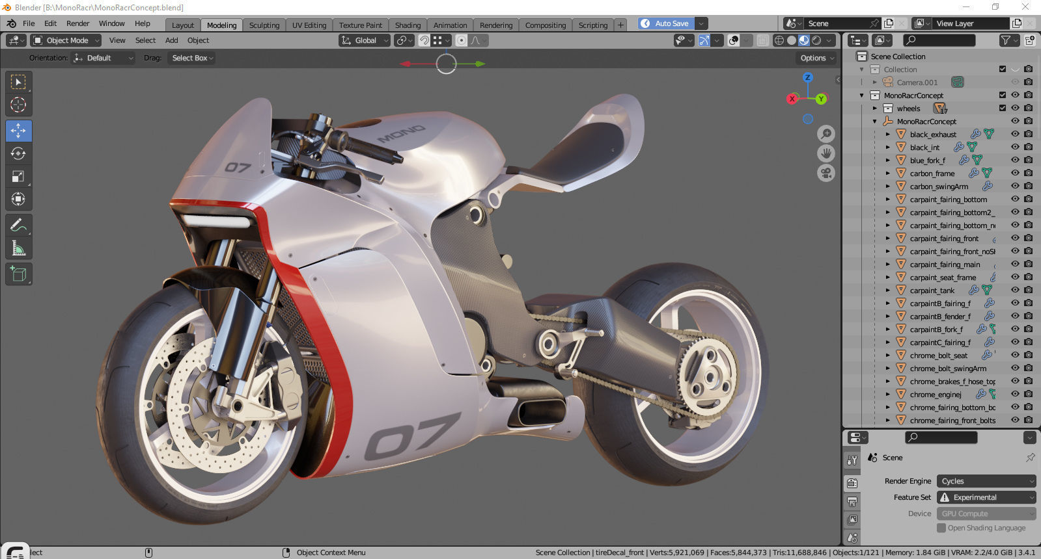Switch to rendered viewport shading
The height and width of the screenshot is (559, 1041).
coord(816,40)
